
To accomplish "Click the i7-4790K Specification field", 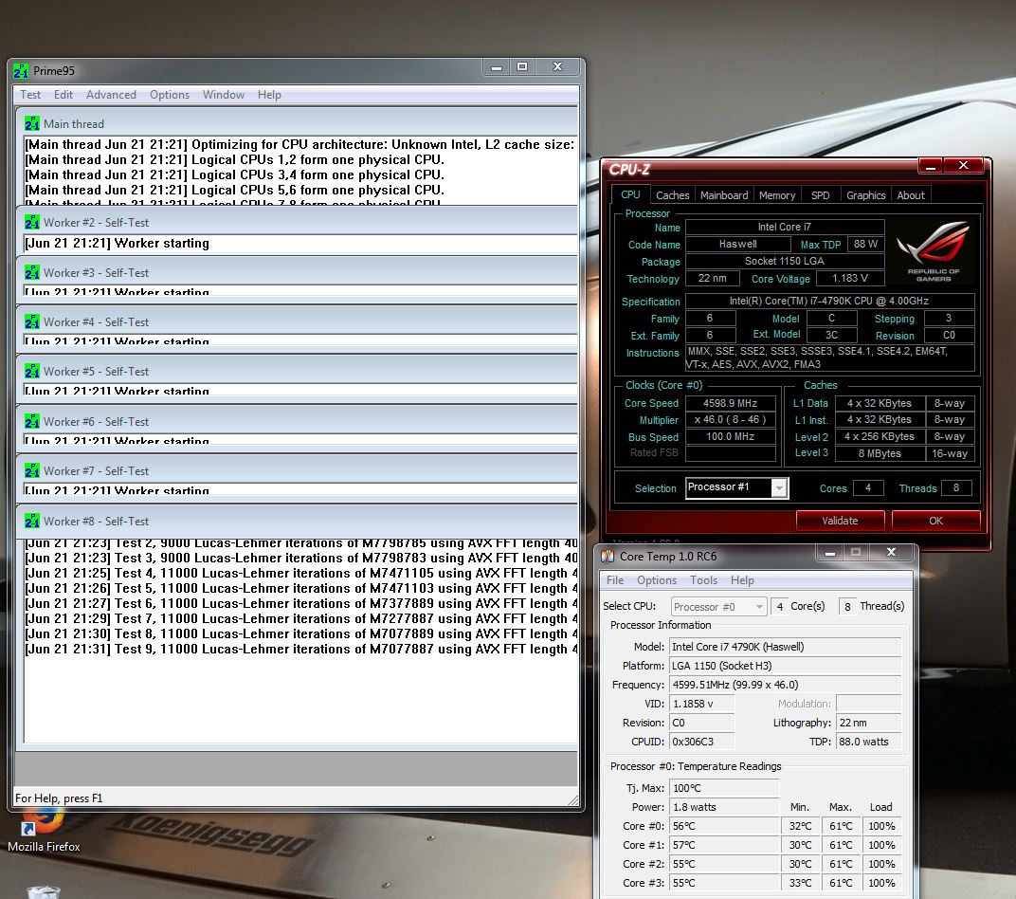I will (x=829, y=301).
